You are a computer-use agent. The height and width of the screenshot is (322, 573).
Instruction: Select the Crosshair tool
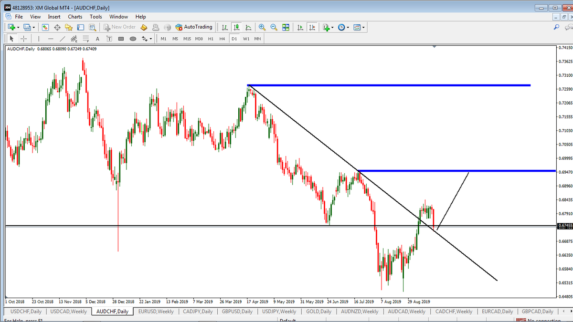(x=23, y=39)
